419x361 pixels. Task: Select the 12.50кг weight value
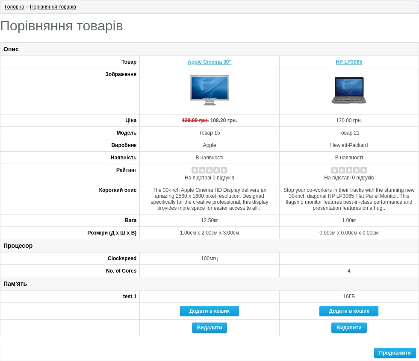(209, 220)
